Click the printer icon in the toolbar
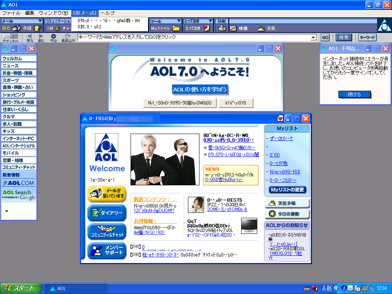Screen dimensions: 392x294 click(x=222, y=28)
